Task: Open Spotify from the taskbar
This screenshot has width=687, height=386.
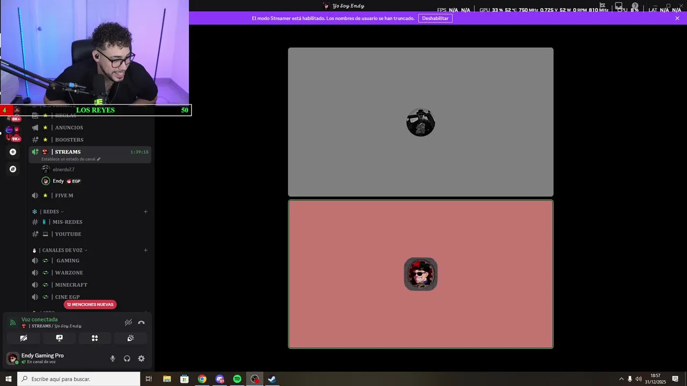Action: (x=237, y=379)
